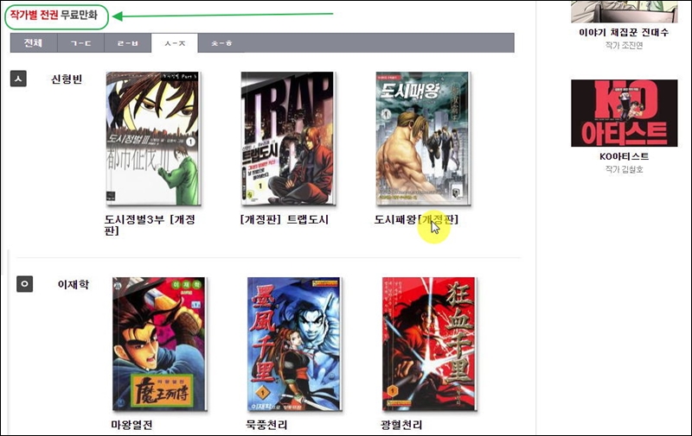692x436 pixels.
Task: Click the 작가별 전권 무료만화 heading
Action: (54, 16)
